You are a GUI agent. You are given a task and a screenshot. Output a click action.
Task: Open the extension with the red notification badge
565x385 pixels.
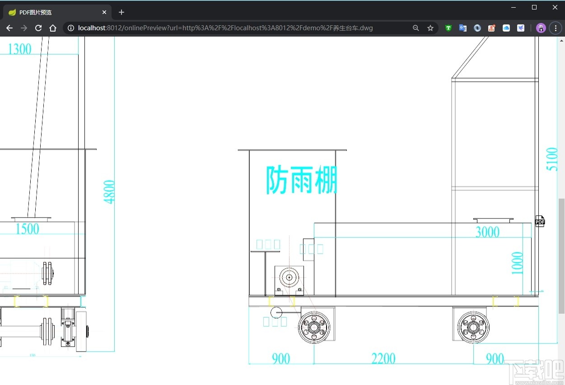(x=491, y=28)
